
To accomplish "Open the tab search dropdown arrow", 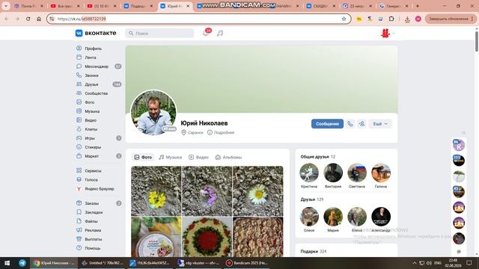I will [5, 6].
